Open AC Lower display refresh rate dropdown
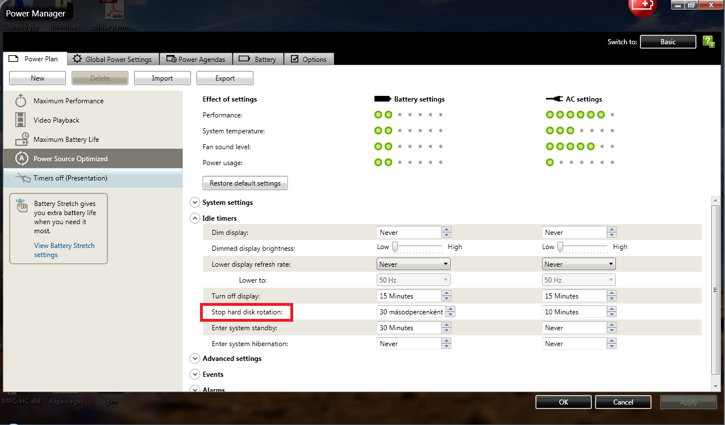This screenshot has height=425, width=725. (579, 264)
